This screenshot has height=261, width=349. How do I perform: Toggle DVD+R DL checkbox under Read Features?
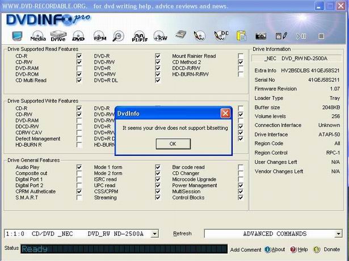click(158, 80)
